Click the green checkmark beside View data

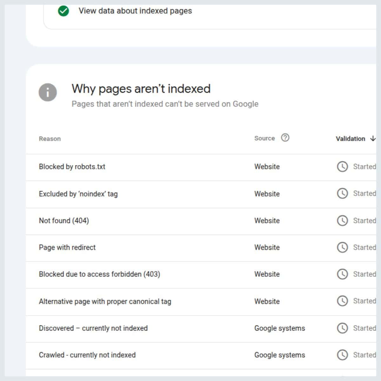pyautogui.click(x=63, y=11)
